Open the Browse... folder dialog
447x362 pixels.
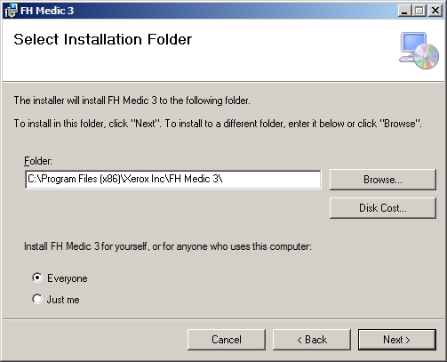pos(383,180)
